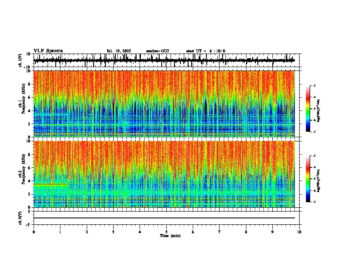
Task: Click the '-5' tick on ch.3 voltage axis
Action: [29, 225]
